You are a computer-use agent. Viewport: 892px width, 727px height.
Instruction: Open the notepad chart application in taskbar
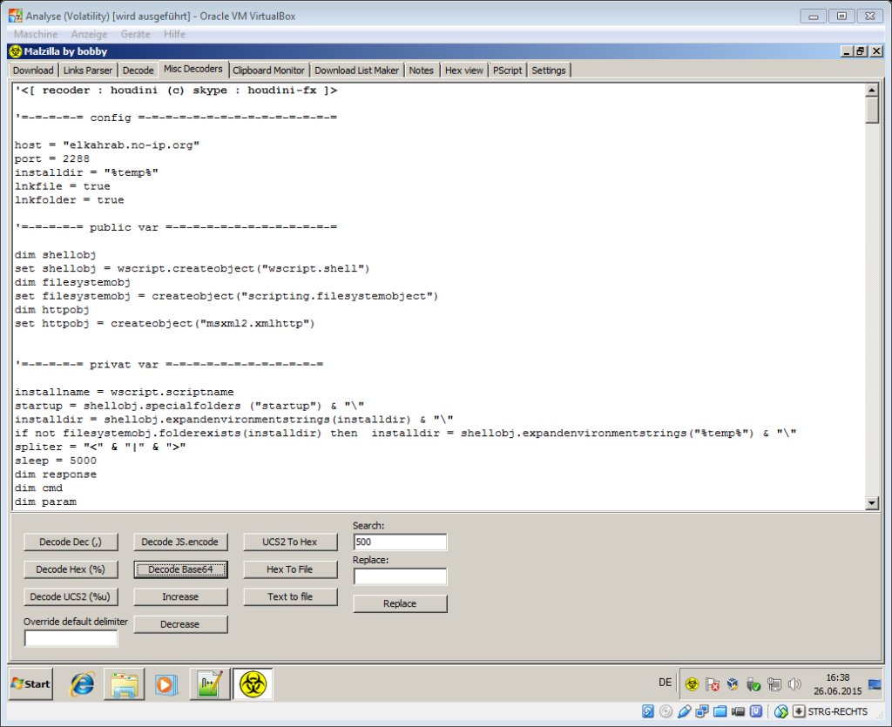209,683
